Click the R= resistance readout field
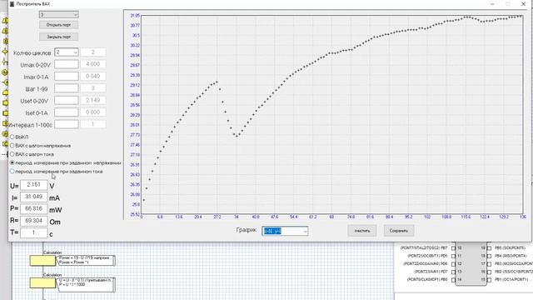 [33, 221]
